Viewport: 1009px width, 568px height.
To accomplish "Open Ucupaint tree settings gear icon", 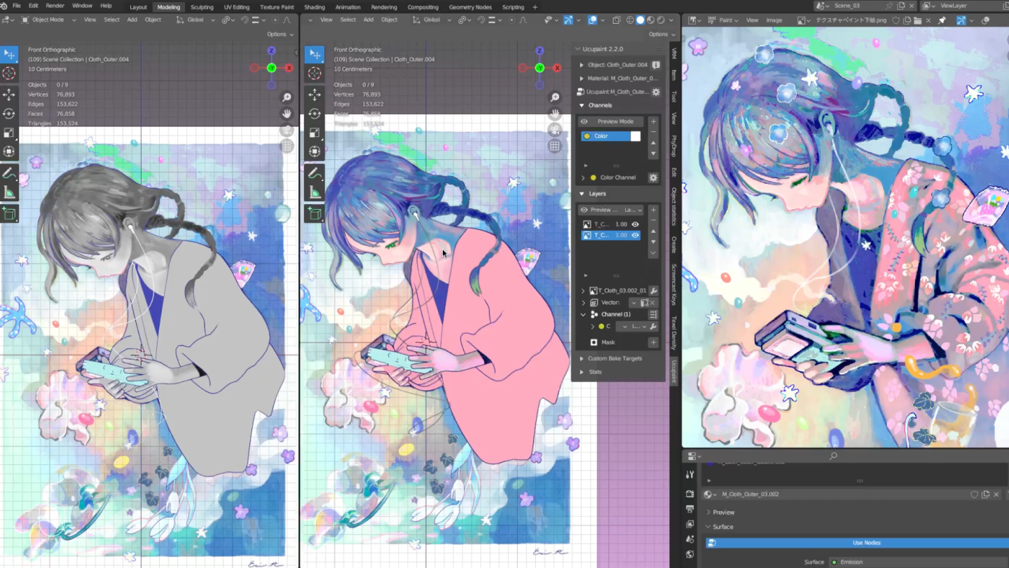I will point(656,92).
